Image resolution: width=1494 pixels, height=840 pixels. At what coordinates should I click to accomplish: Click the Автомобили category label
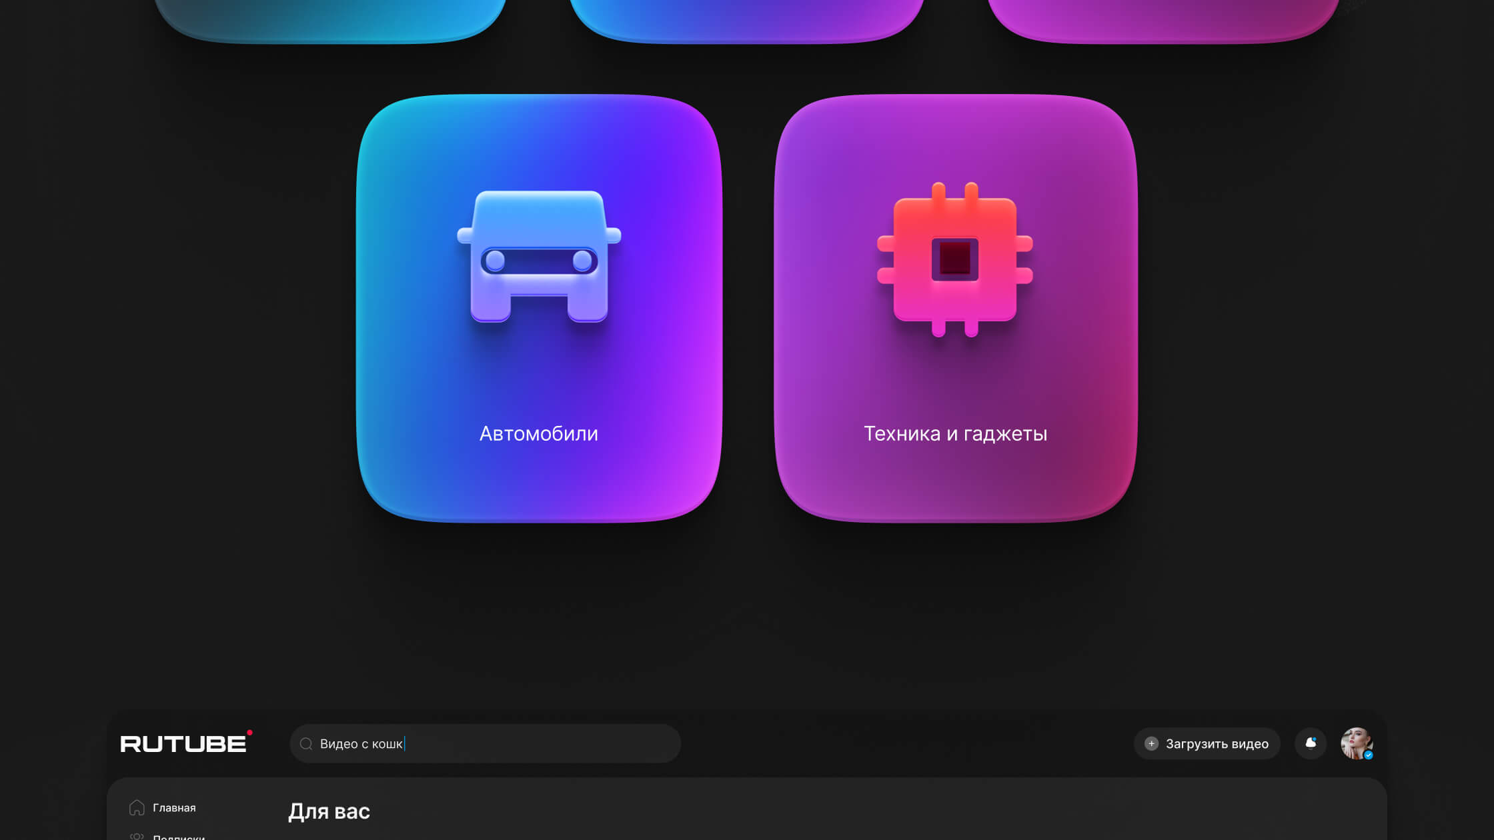[x=539, y=434]
